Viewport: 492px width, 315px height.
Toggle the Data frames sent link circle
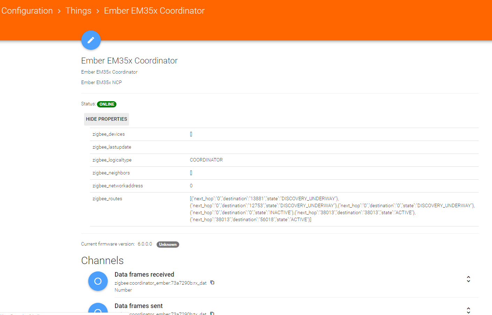pyautogui.click(x=98, y=310)
